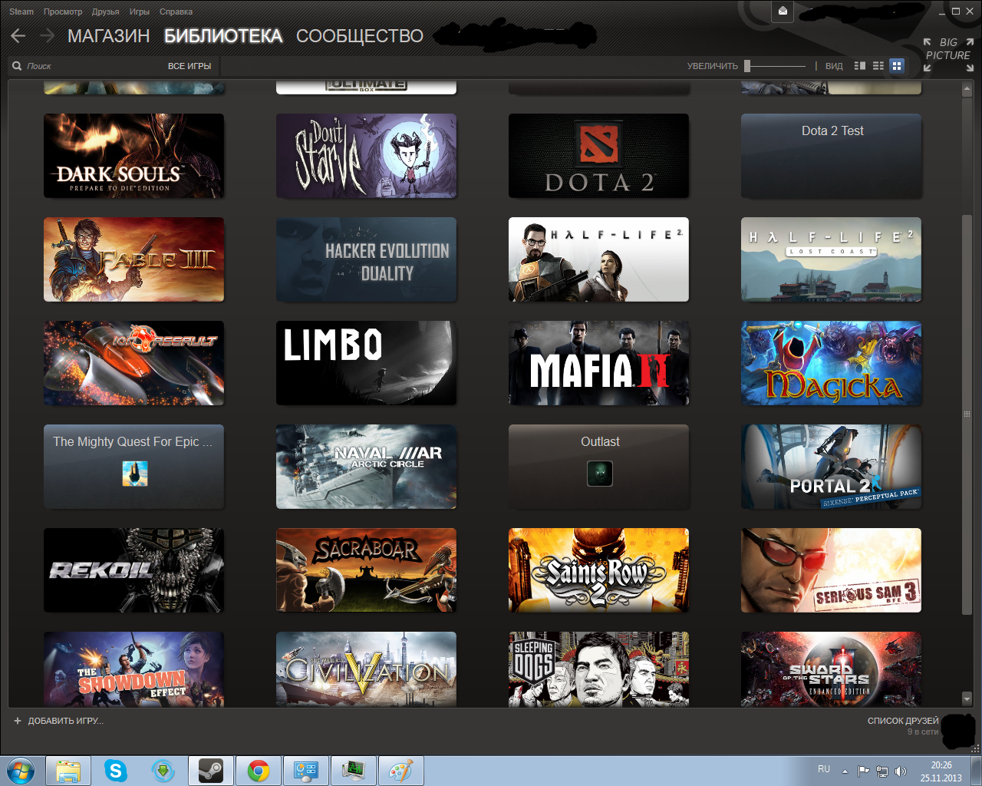The width and height of the screenshot is (982, 786).
Task: Show hidden system tray icons
Action: coord(845,771)
